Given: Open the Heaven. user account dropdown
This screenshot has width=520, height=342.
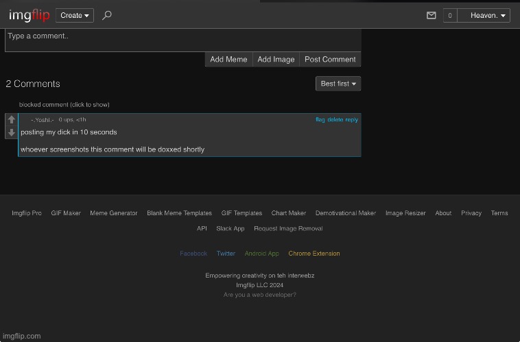Looking at the screenshot, I should click(x=488, y=15).
